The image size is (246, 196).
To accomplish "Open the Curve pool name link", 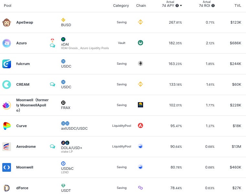I will (21, 126).
